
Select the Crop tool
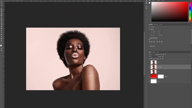(1, 9)
